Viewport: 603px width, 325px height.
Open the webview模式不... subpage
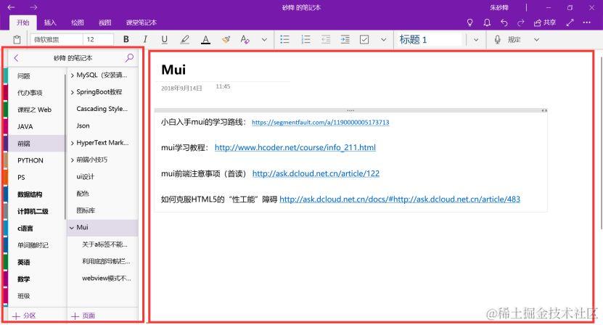(x=103, y=278)
